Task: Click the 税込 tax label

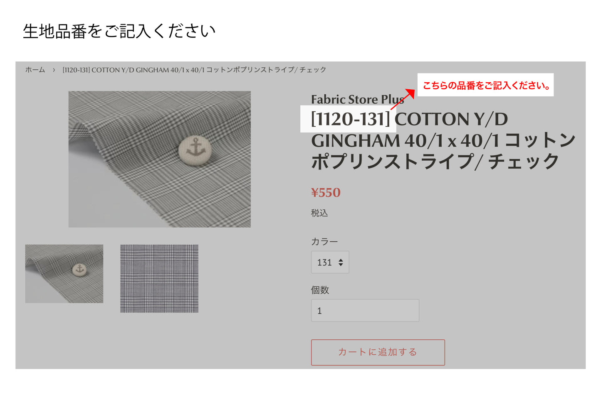Action: point(319,213)
